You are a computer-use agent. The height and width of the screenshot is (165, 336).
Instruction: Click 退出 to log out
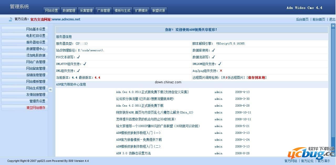[x=332, y=19]
